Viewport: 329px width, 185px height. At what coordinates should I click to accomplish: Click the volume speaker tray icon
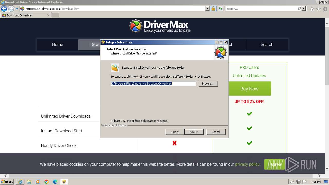click(292, 182)
